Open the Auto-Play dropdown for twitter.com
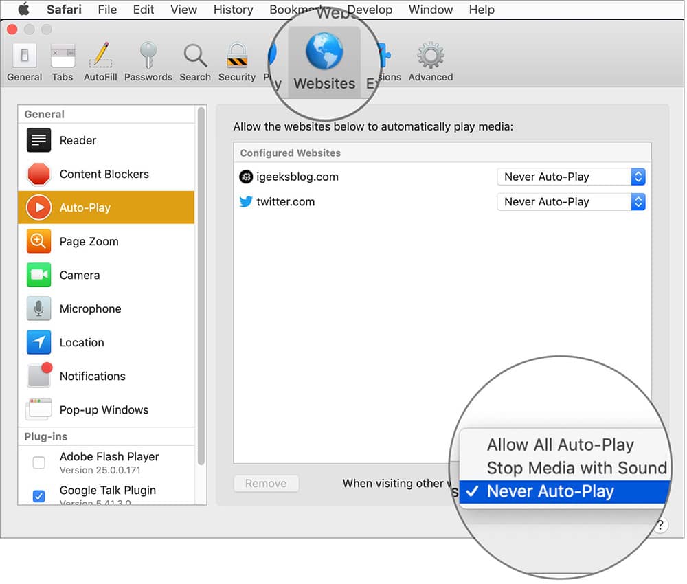This screenshot has width=687, height=584. (570, 201)
